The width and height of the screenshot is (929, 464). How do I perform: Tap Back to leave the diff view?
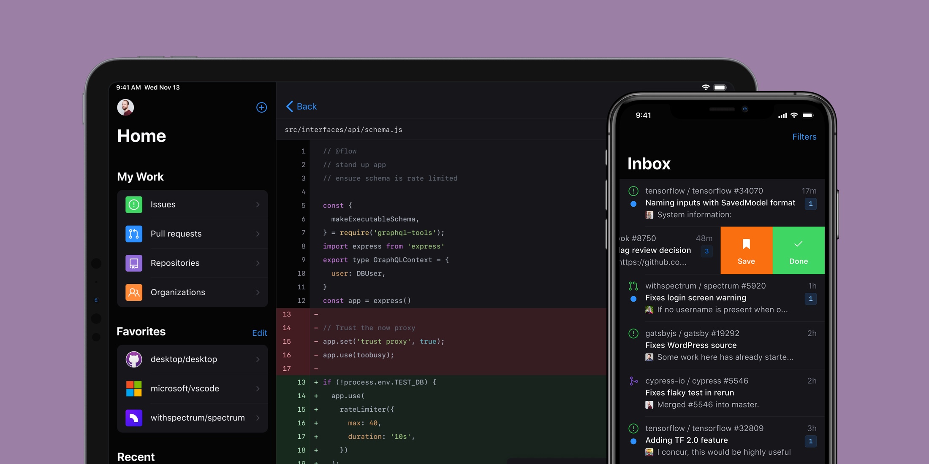tap(301, 106)
